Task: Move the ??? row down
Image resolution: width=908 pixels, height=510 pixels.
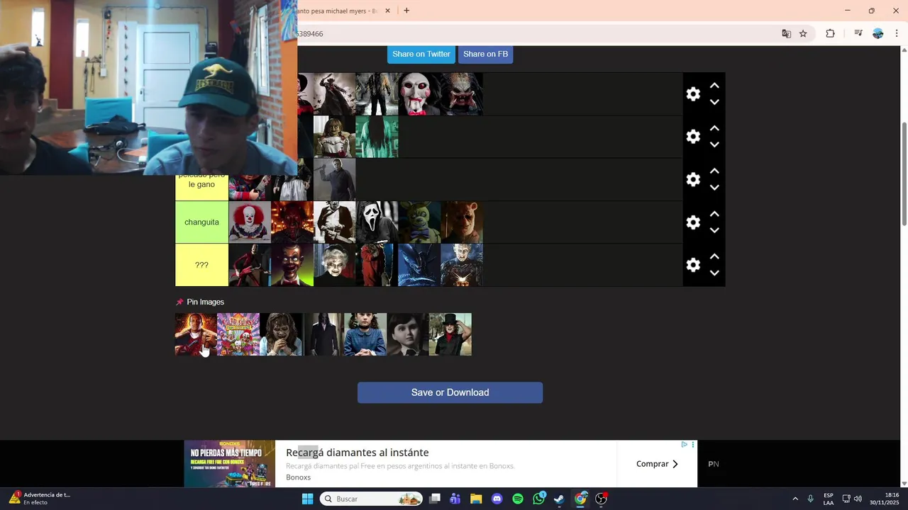Action: pyautogui.click(x=714, y=273)
